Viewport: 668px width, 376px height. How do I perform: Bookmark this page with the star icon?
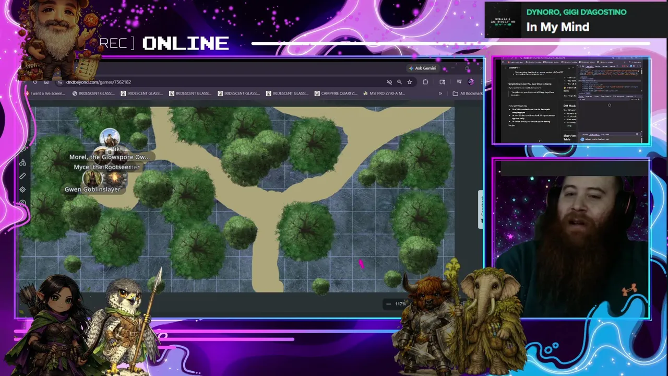point(410,82)
